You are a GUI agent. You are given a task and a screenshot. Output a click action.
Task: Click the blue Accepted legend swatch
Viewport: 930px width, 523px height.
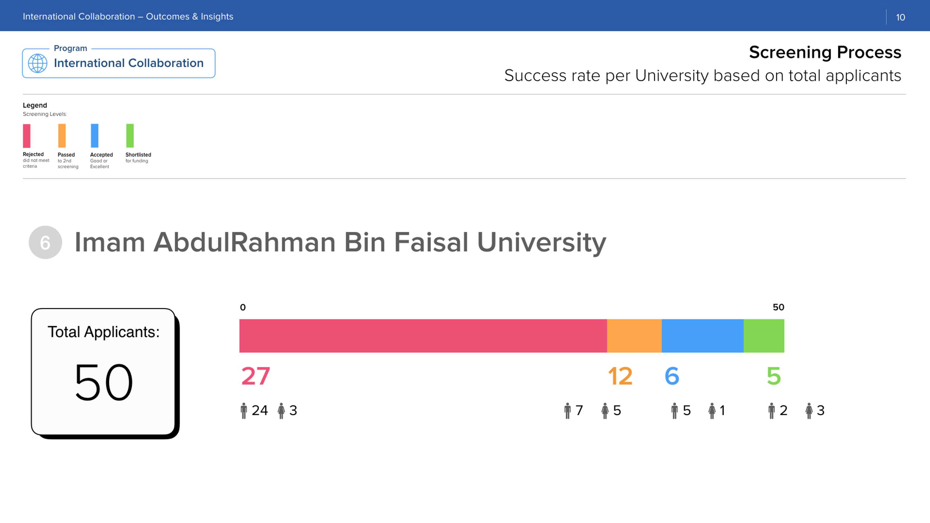[95, 136]
